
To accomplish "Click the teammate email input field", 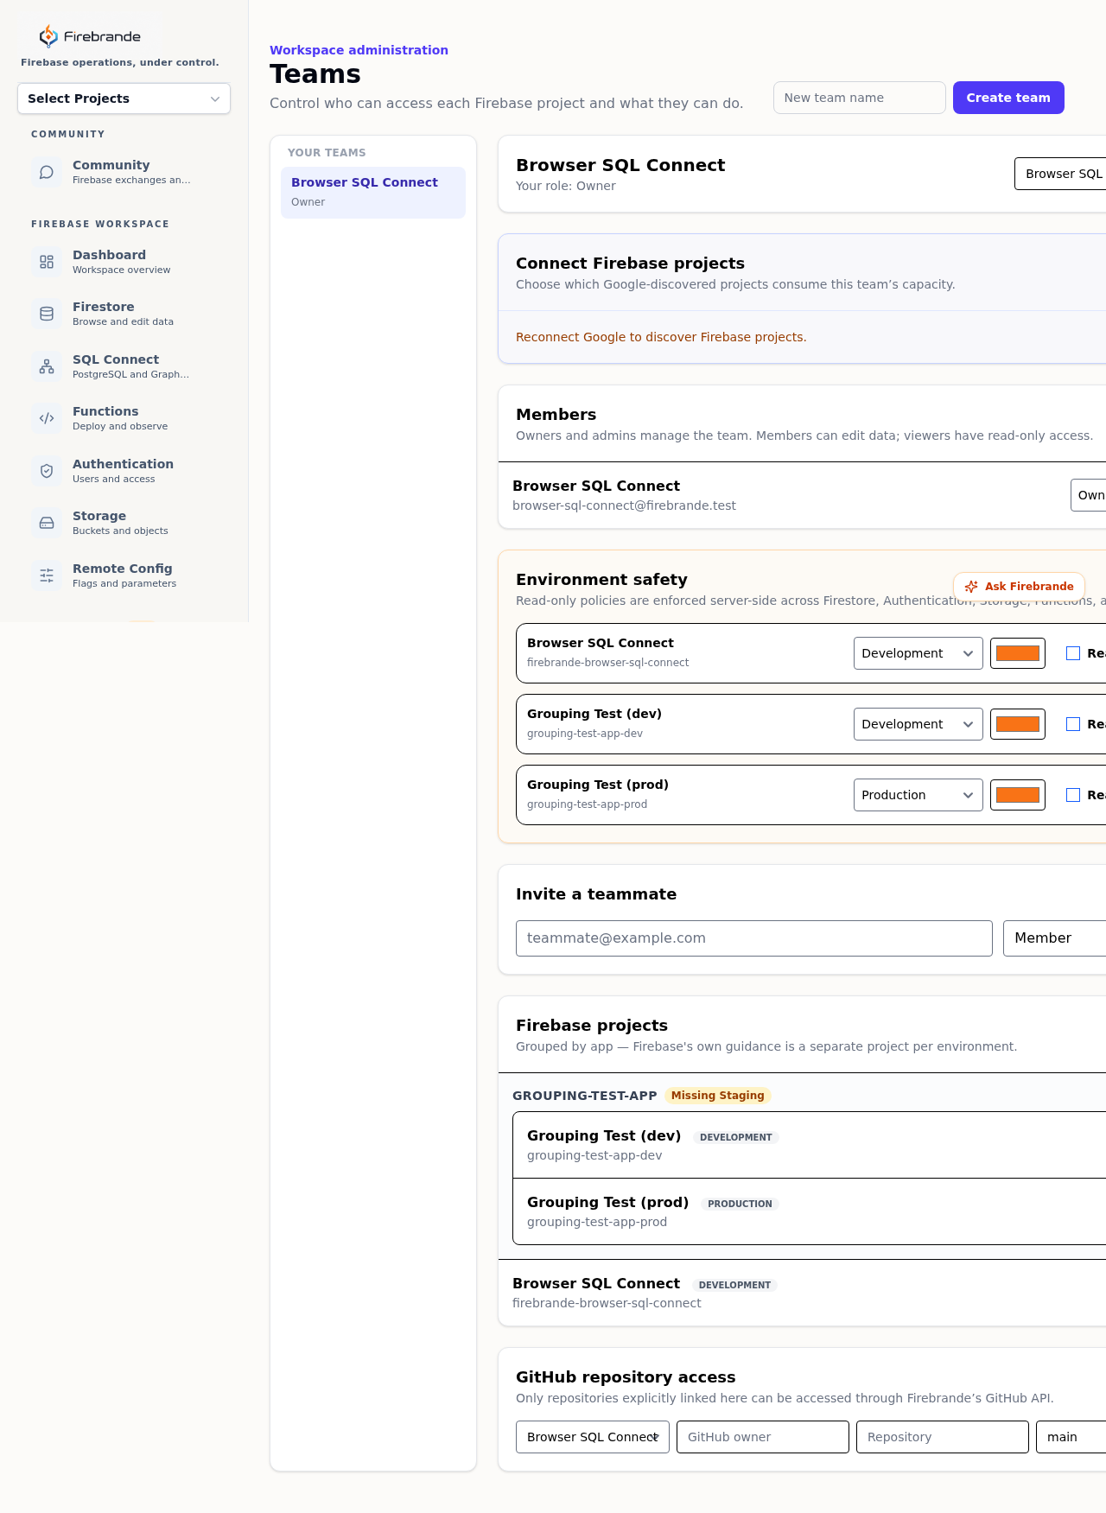I will tap(754, 938).
